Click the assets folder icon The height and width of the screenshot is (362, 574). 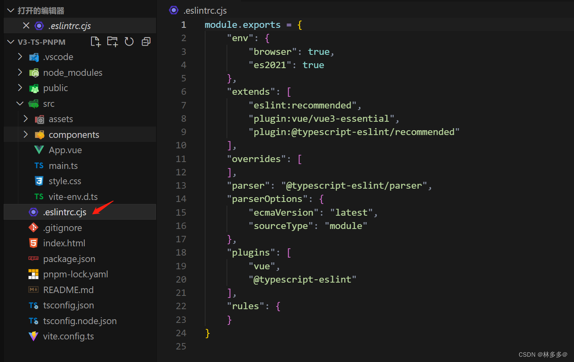[x=40, y=119]
